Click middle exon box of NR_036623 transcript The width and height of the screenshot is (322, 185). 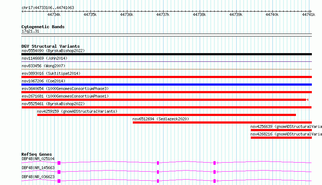coord(158,181)
